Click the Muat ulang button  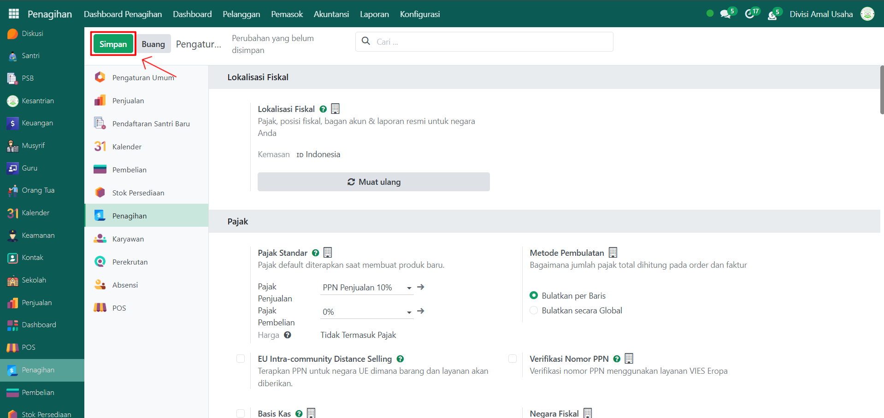[373, 182]
